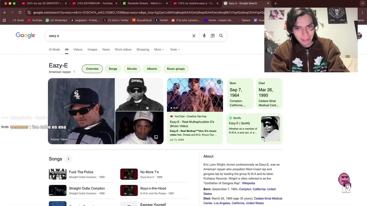The image size is (367, 206).
Task: Go to the Google homepage via the logo
Action: point(25,35)
